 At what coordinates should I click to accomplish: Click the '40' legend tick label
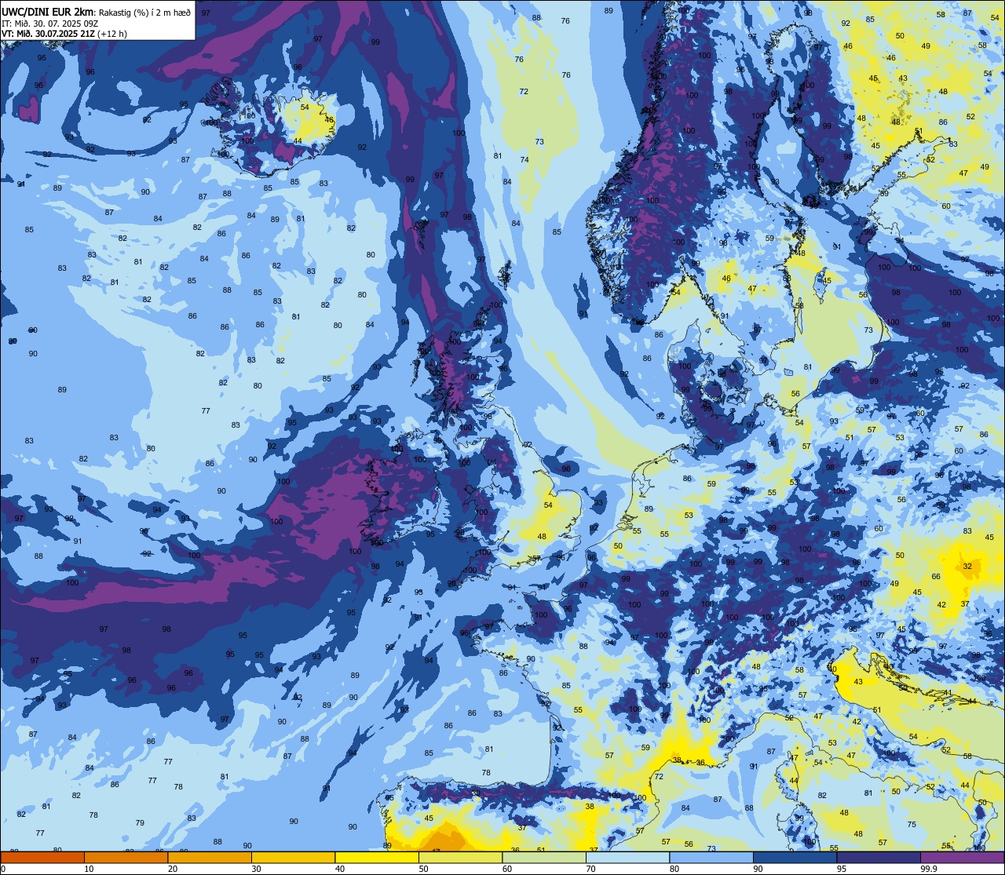click(x=340, y=868)
